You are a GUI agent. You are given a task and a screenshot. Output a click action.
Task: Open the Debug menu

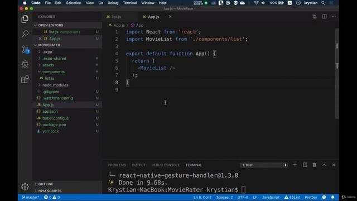tap(113, 3)
